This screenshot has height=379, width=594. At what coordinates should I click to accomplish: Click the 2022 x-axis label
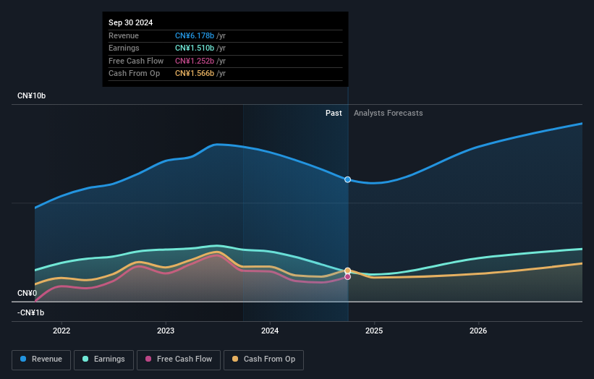point(61,331)
